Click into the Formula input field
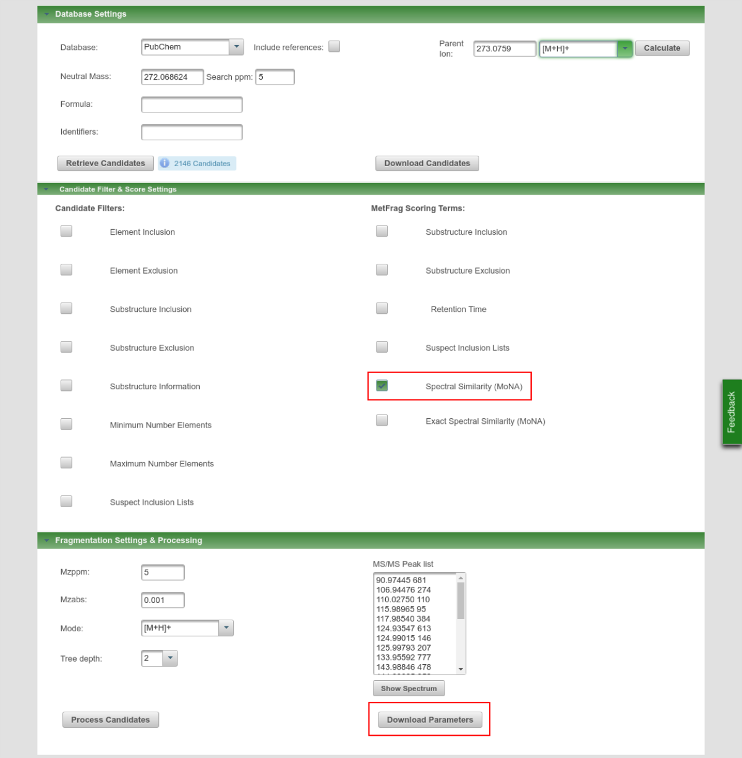This screenshot has height=758, width=742. coord(192,105)
